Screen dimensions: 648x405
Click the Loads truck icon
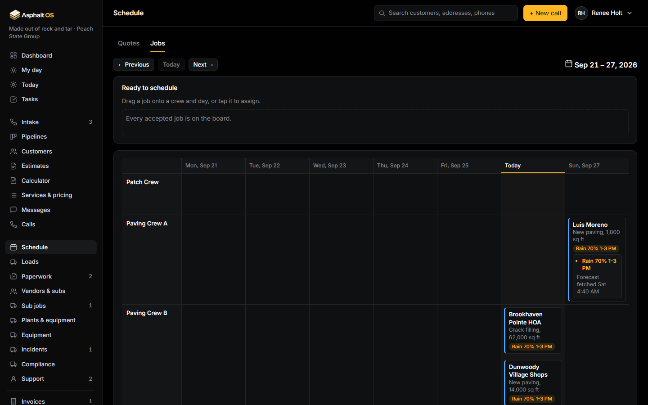pos(13,262)
